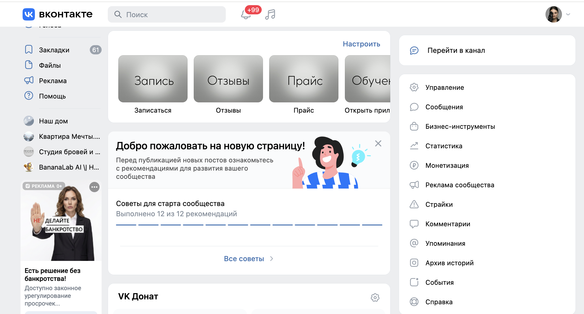Image resolution: width=584 pixels, height=314 pixels.
Task: Click the Комментарии bubble icon
Action: pos(414,224)
